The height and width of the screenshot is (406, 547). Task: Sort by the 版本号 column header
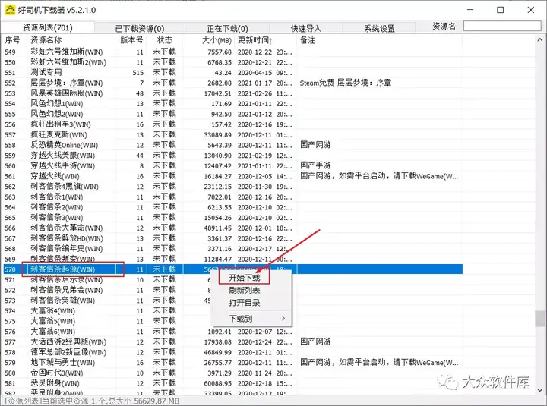(x=131, y=40)
